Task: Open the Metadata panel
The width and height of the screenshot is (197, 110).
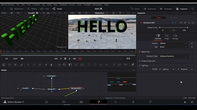Action: (166, 9)
